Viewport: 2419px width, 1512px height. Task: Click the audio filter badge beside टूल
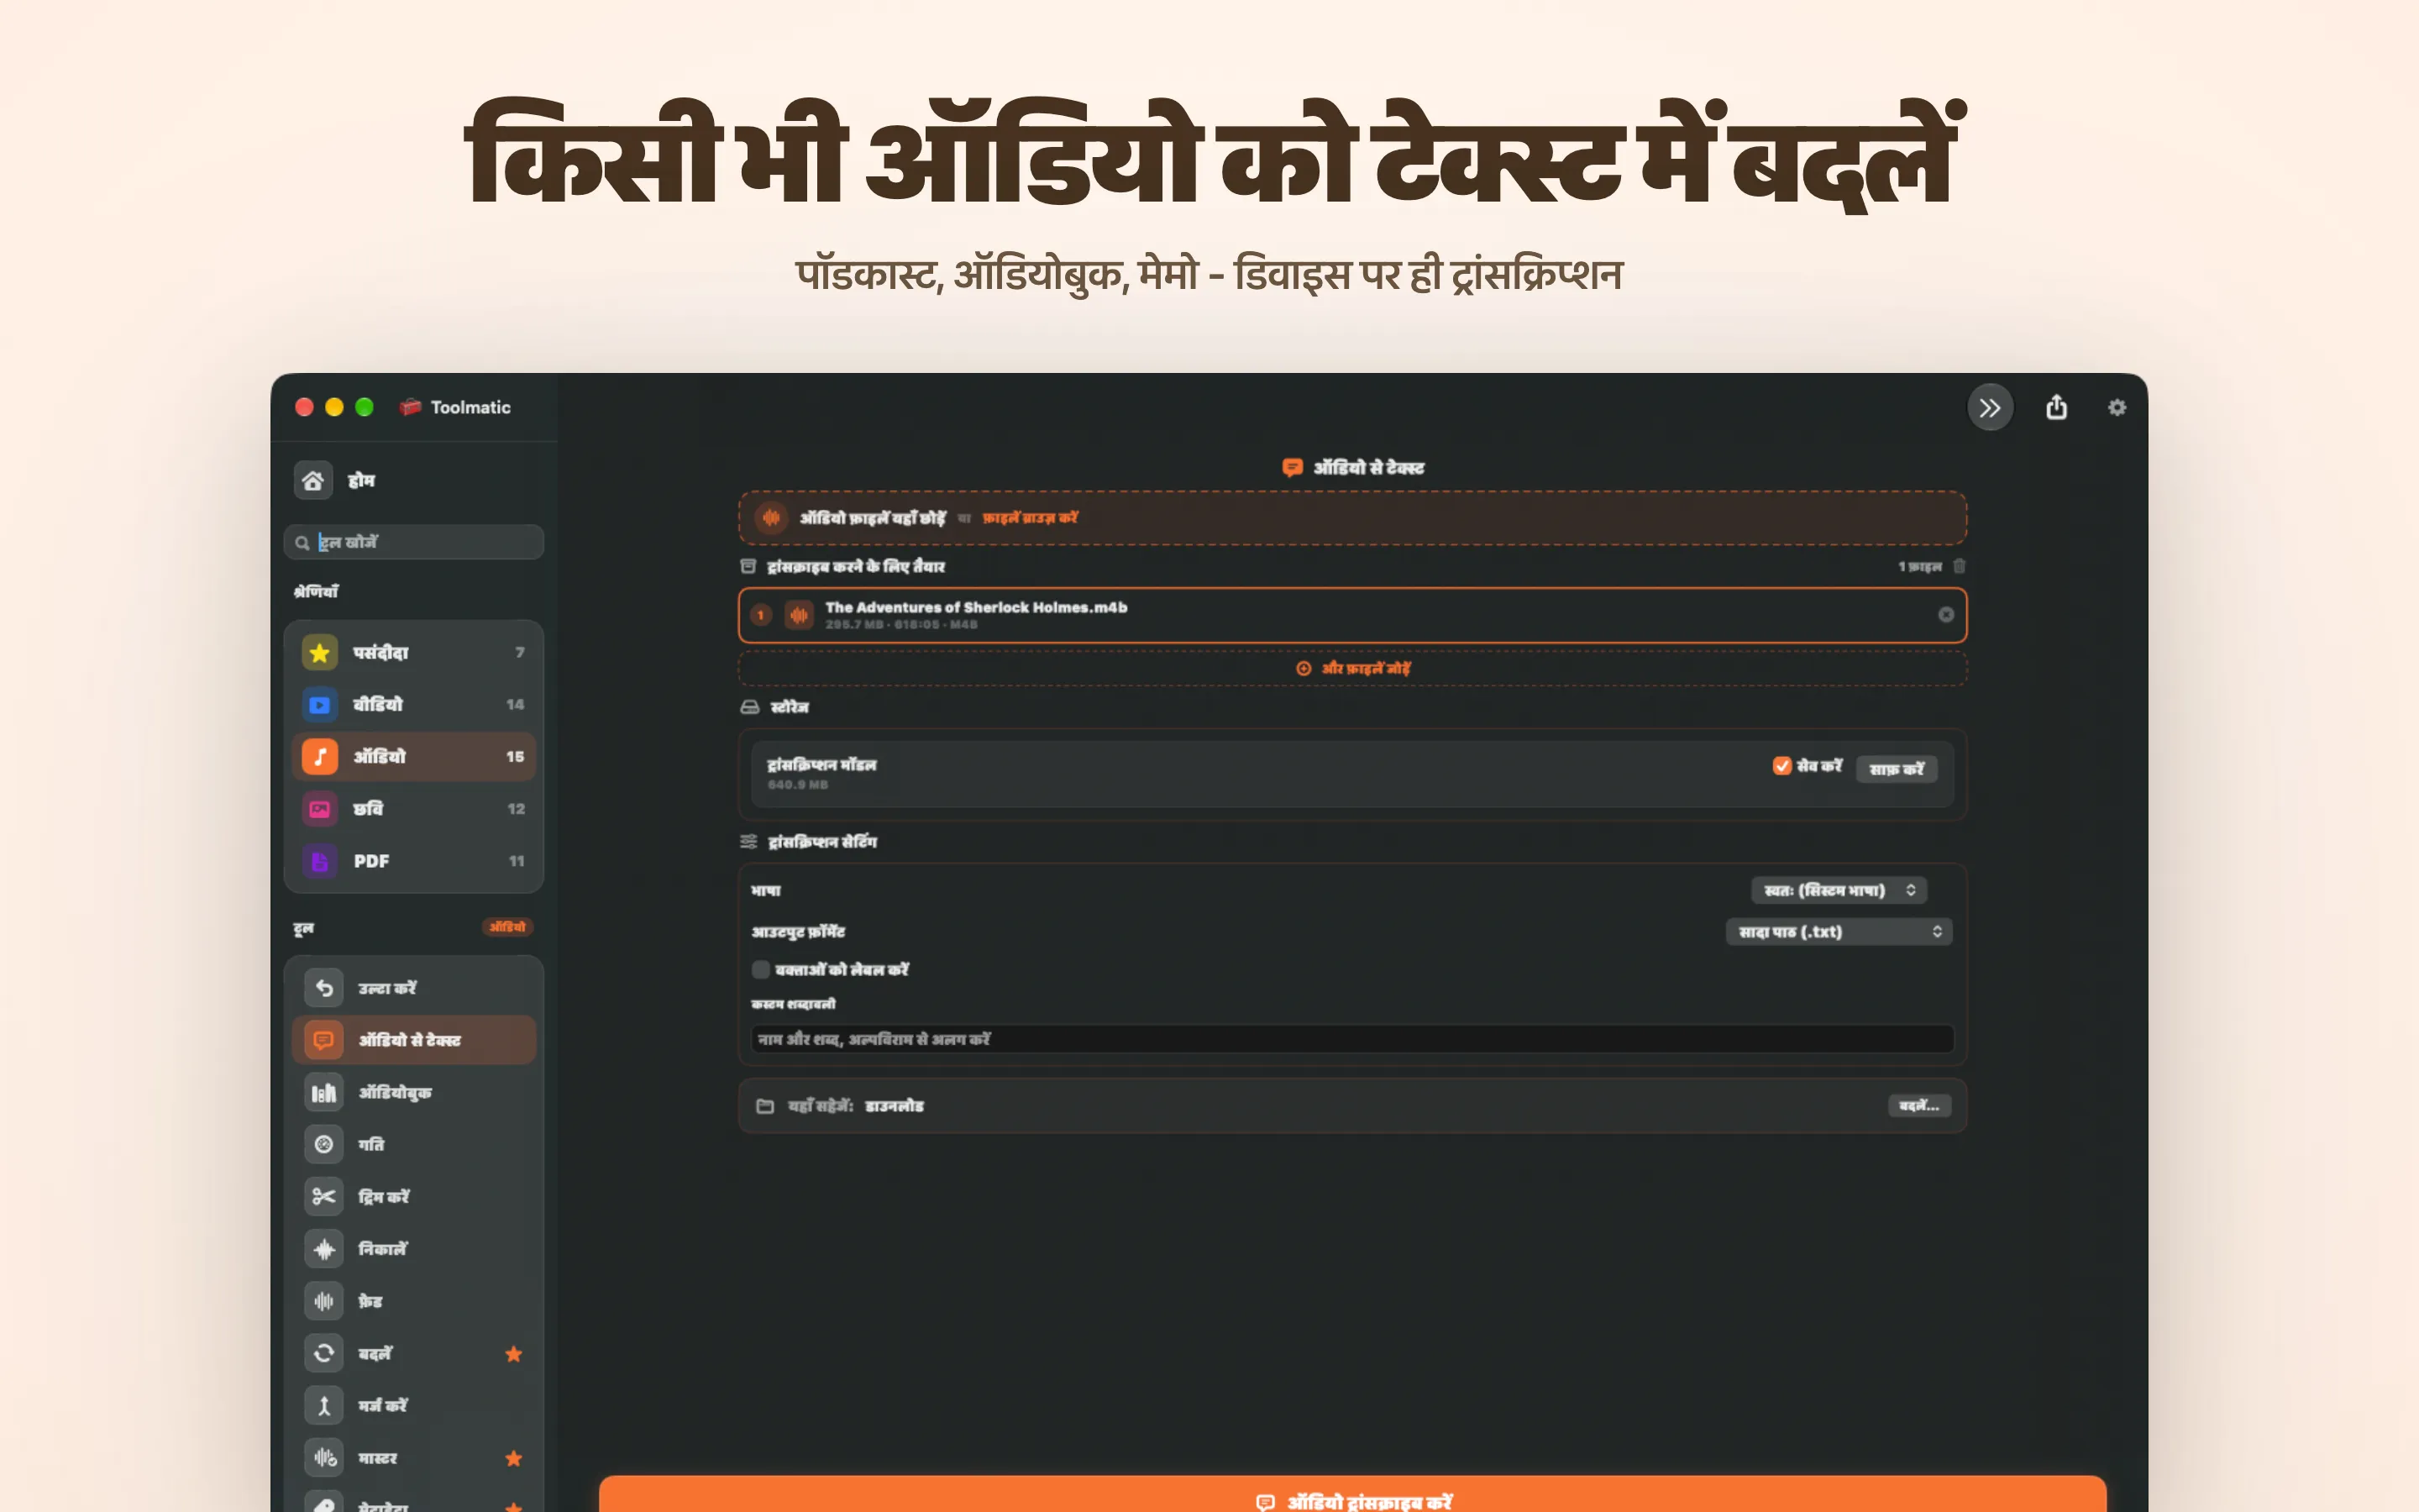506,927
